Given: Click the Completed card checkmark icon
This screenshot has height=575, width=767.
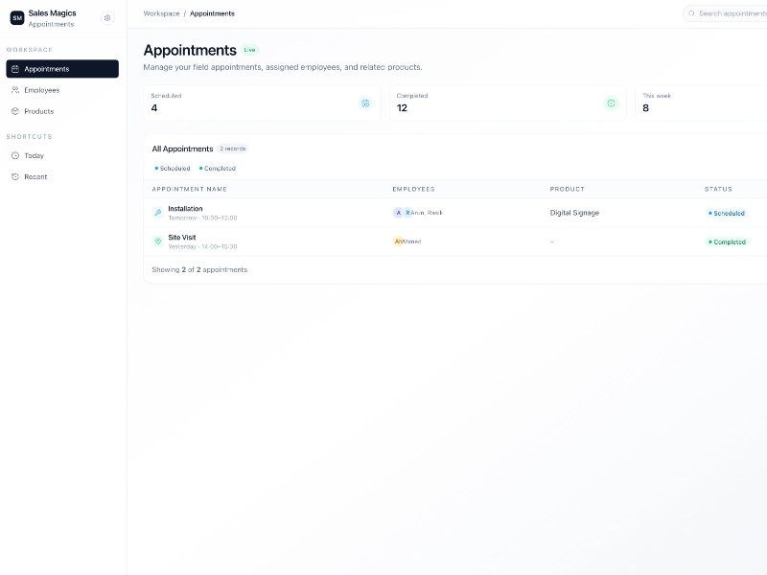Looking at the screenshot, I should click(x=611, y=103).
